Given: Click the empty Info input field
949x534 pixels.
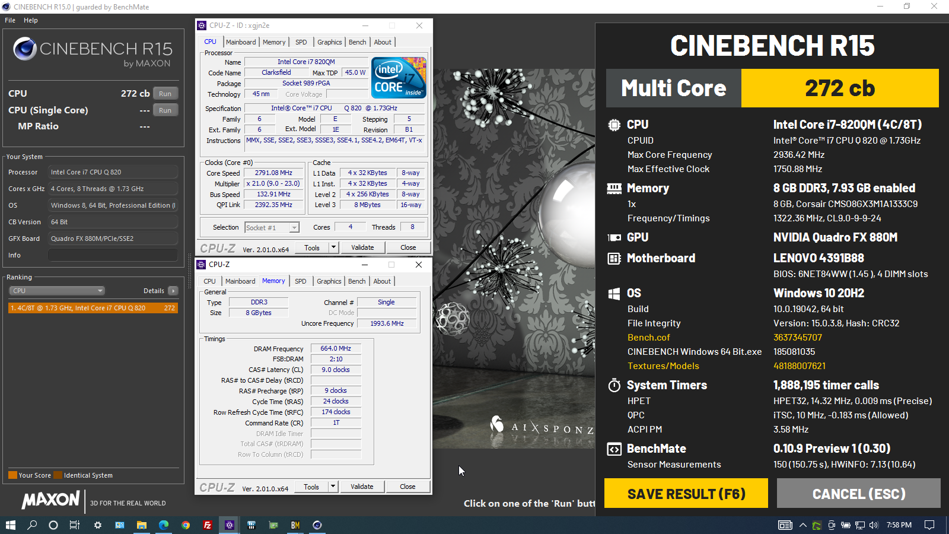Looking at the screenshot, I should (113, 255).
